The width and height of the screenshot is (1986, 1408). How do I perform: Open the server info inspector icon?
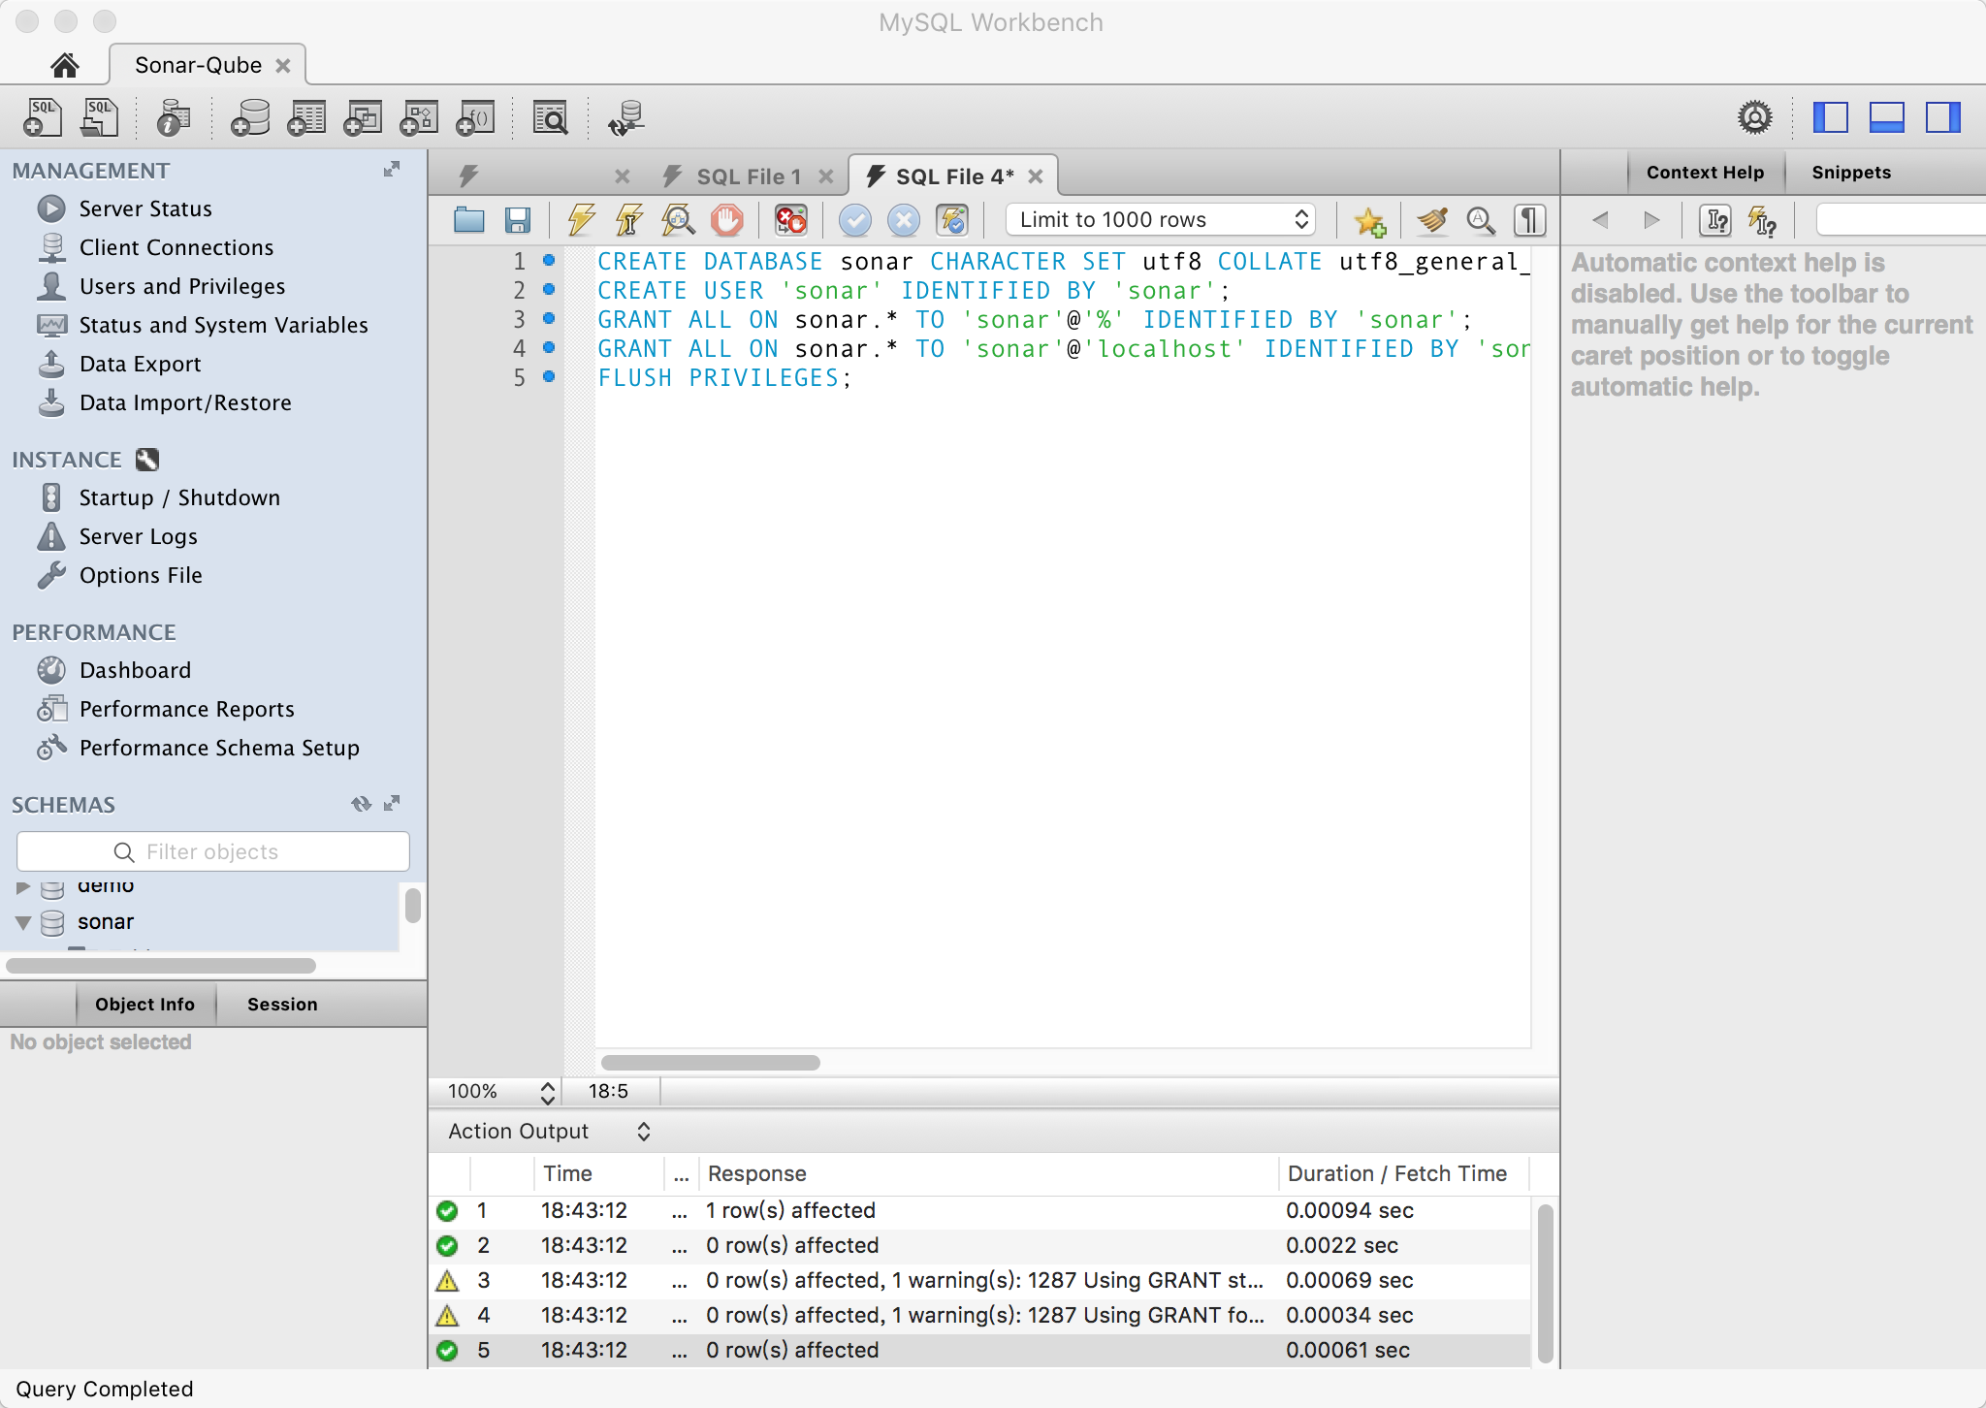pyautogui.click(x=174, y=118)
